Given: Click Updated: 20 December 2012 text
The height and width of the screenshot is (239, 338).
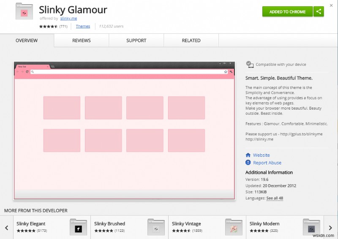Looking at the screenshot, I should [x=271, y=185].
